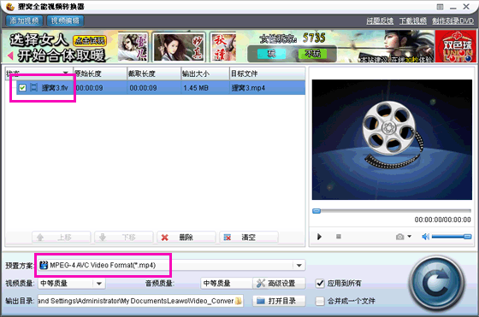Click the 点击试玩 banner button

click(x=90, y=40)
